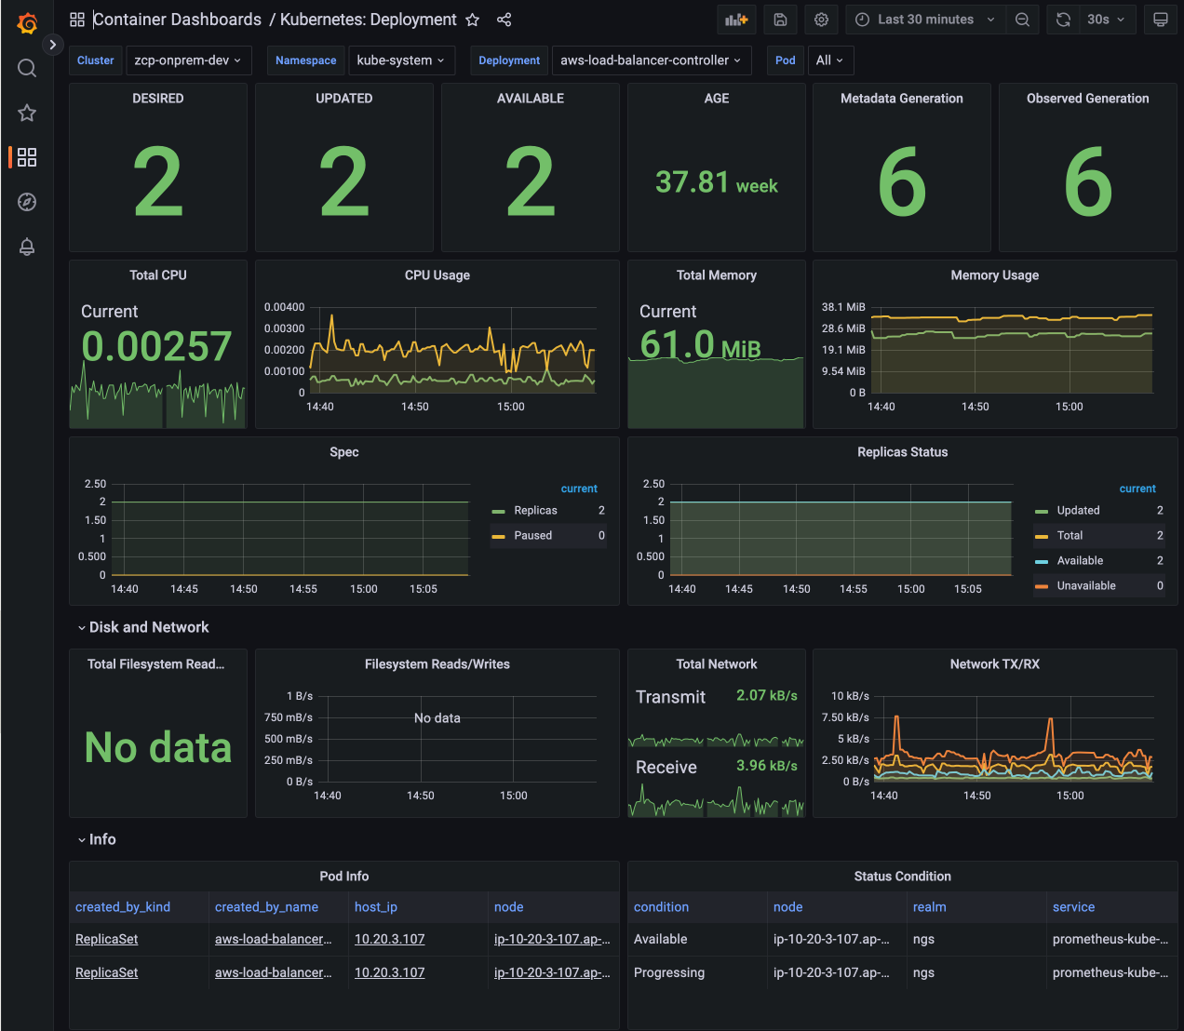
Task: Open the 30s refresh interval dropdown
Action: pyautogui.click(x=1107, y=20)
